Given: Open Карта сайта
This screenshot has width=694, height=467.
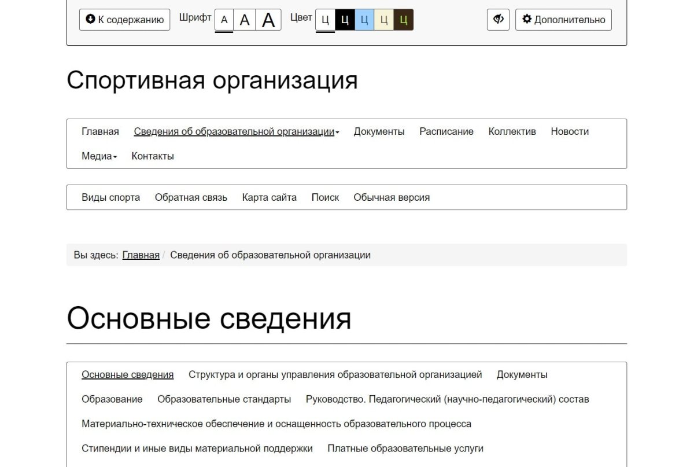Looking at the screenshot, I should [x=268, y=197].
